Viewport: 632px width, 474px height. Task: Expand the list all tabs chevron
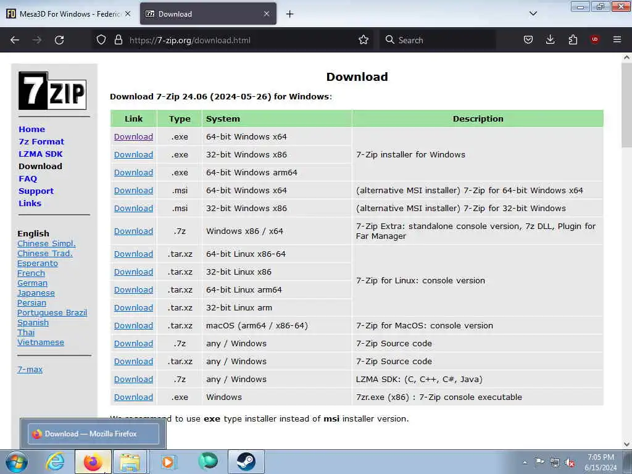pos(533,14)
